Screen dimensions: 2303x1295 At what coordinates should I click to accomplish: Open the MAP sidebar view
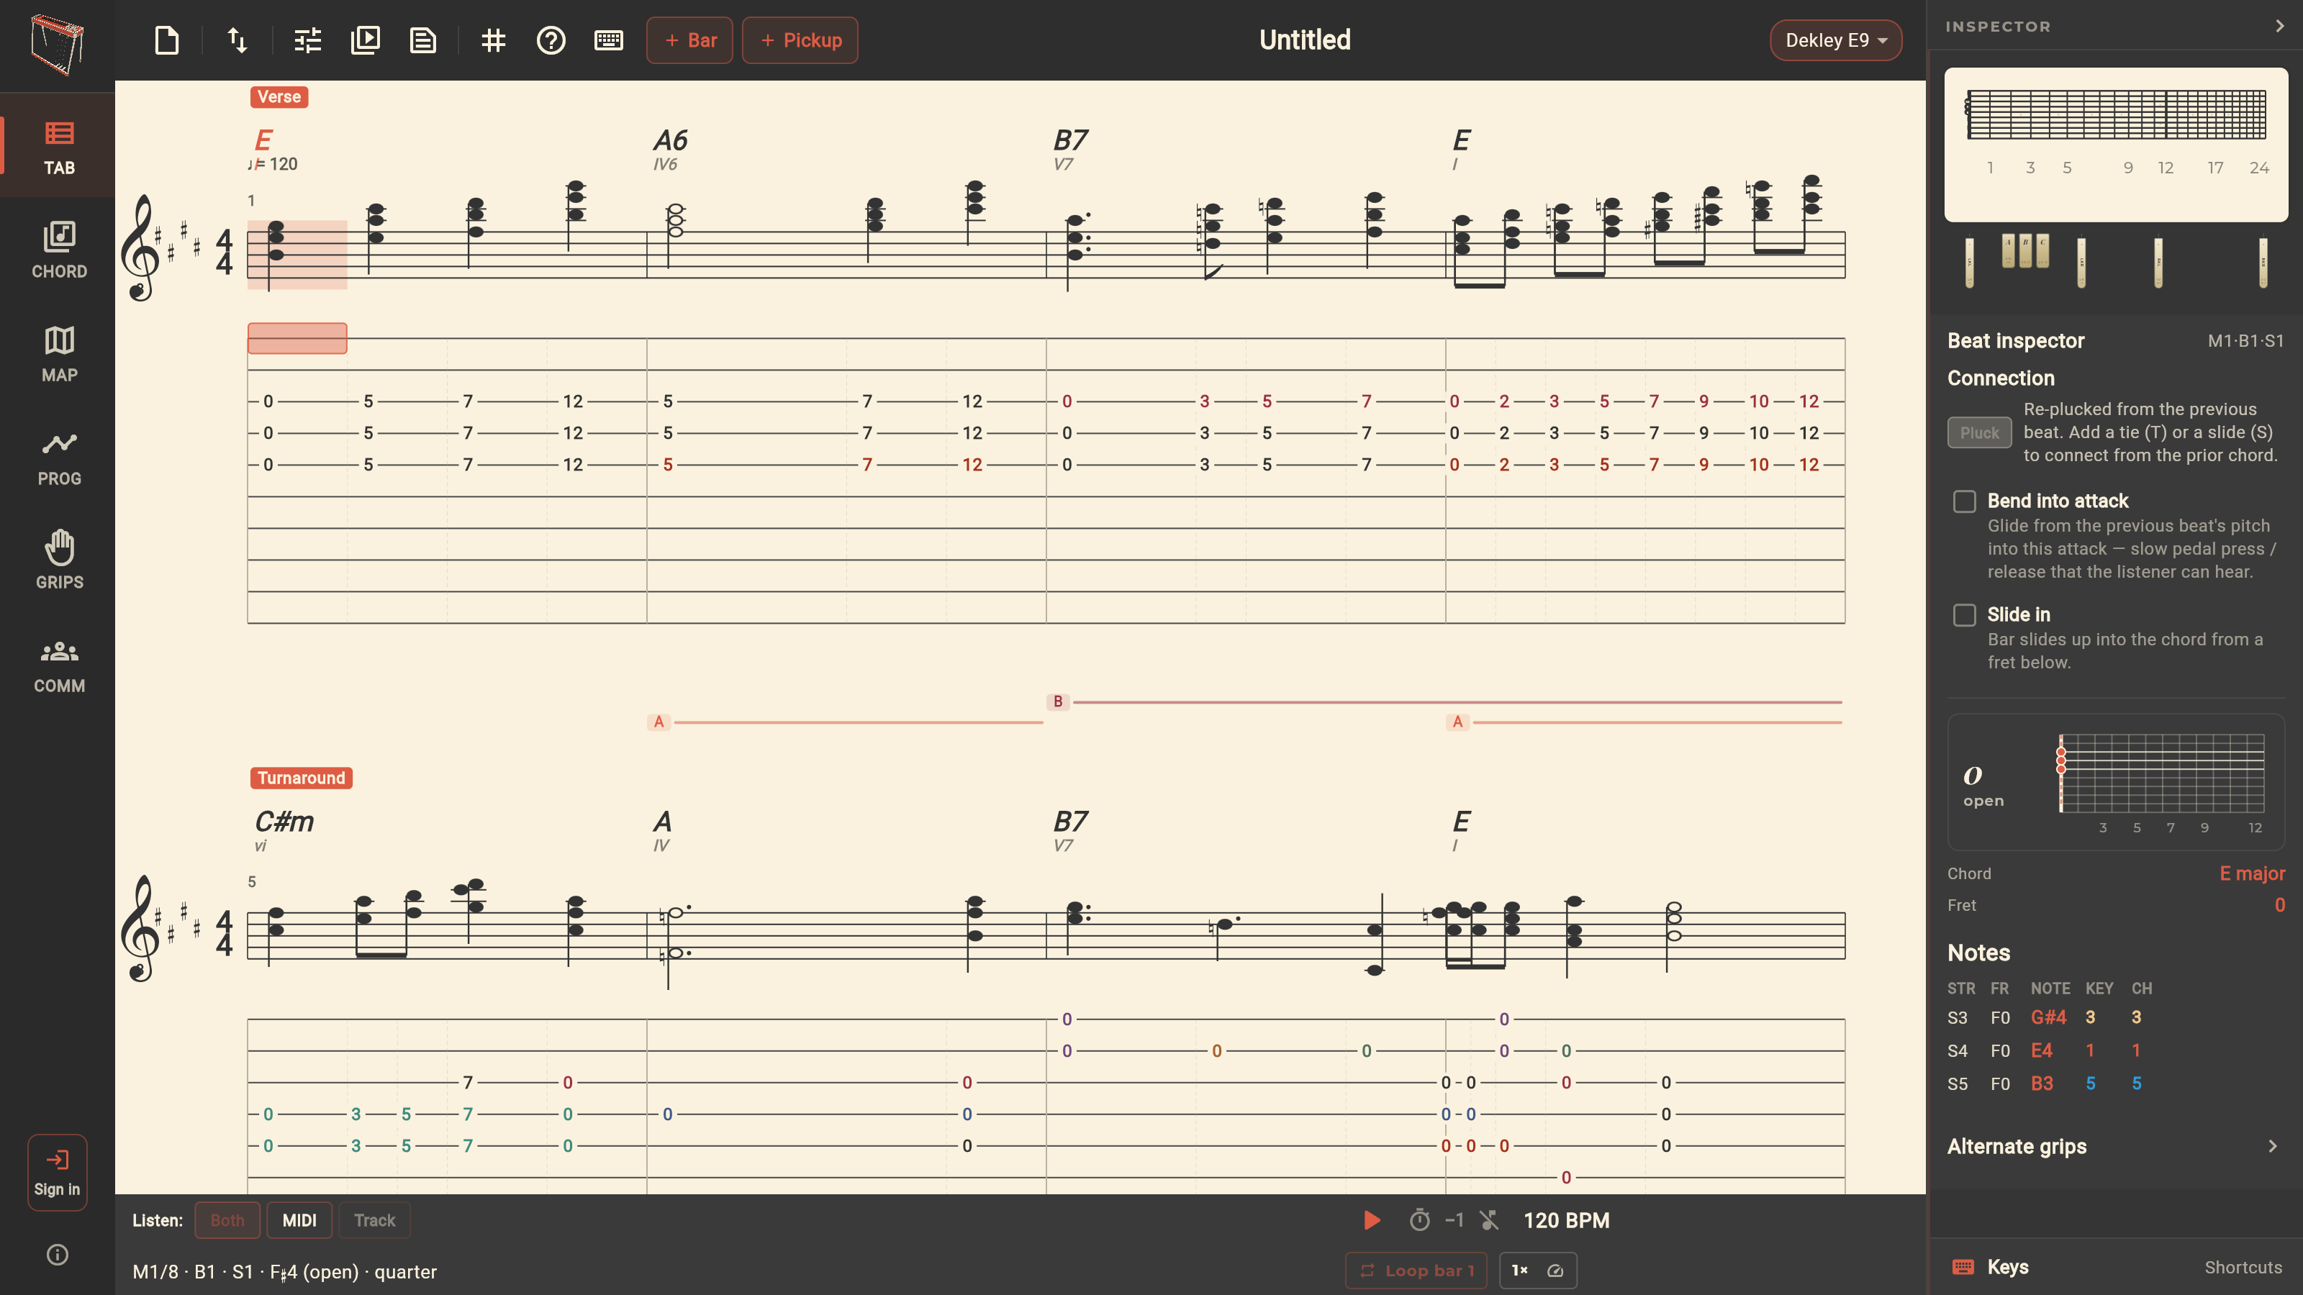59,355
